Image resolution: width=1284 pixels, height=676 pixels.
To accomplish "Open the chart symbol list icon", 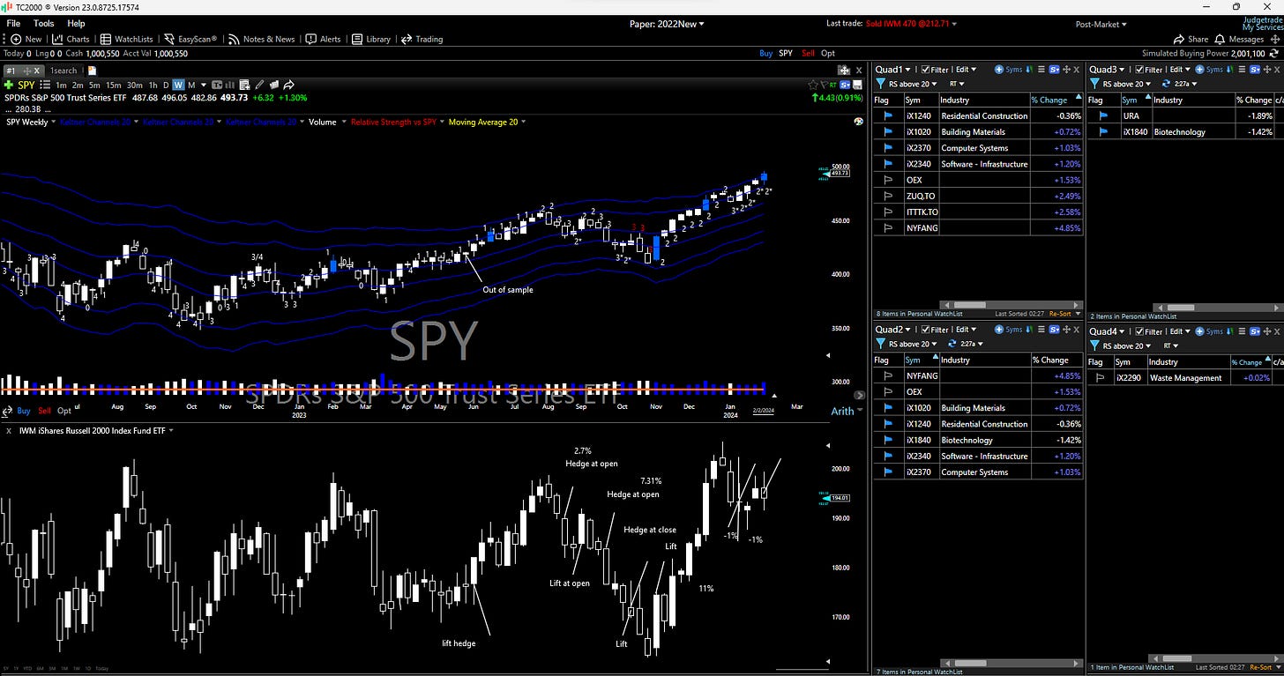I will 44,85.
